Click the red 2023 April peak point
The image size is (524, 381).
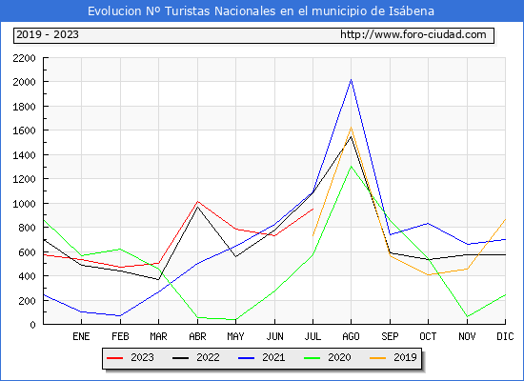pyautogui.click(x=197, y=201)
